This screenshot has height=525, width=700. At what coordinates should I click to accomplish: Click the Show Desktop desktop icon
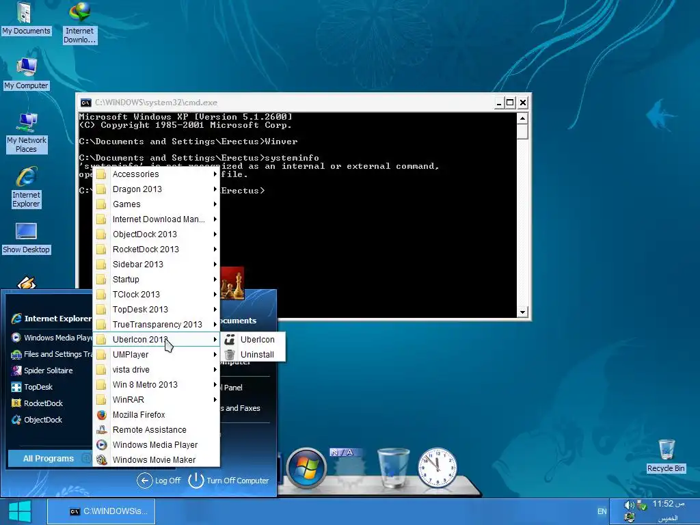click(x=26, y=239)
